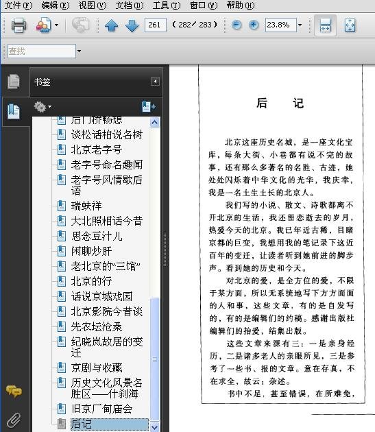375x432 pixels.
Task: Open the collaborate/share people icon
Action: pos(44,25)
